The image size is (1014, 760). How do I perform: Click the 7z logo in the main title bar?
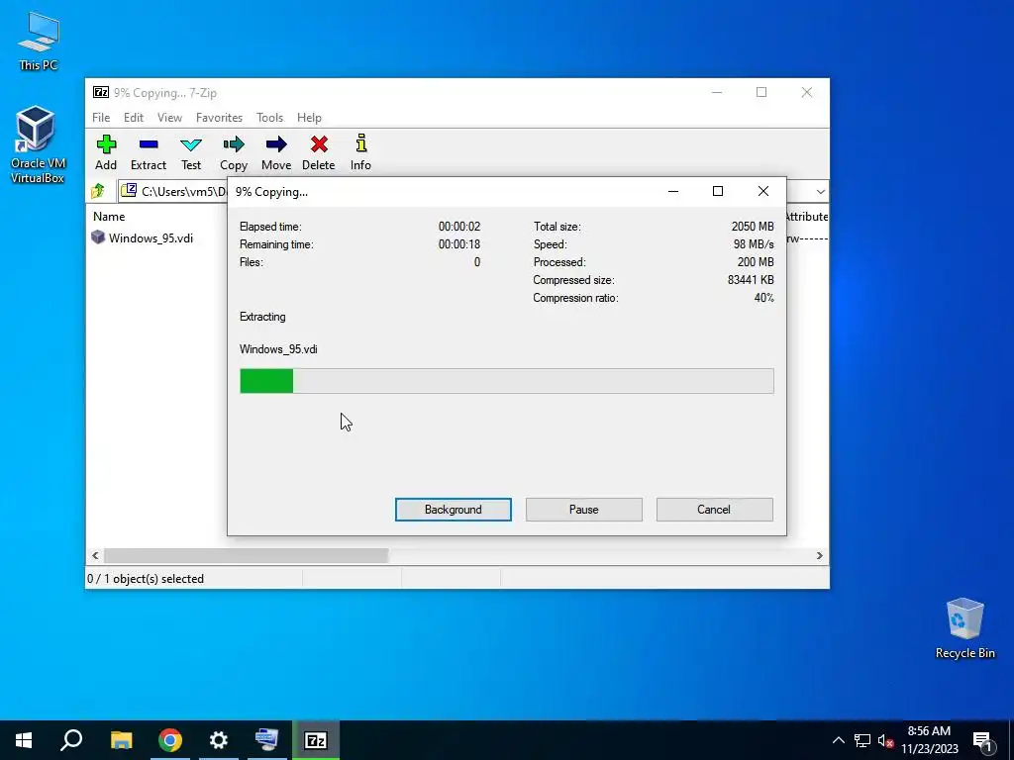click(x=100, y=92)
